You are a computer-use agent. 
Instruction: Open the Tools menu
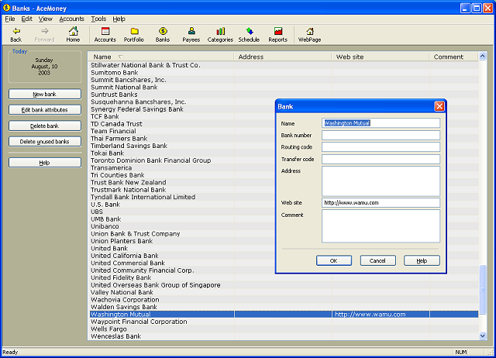[x=98, y=19]
